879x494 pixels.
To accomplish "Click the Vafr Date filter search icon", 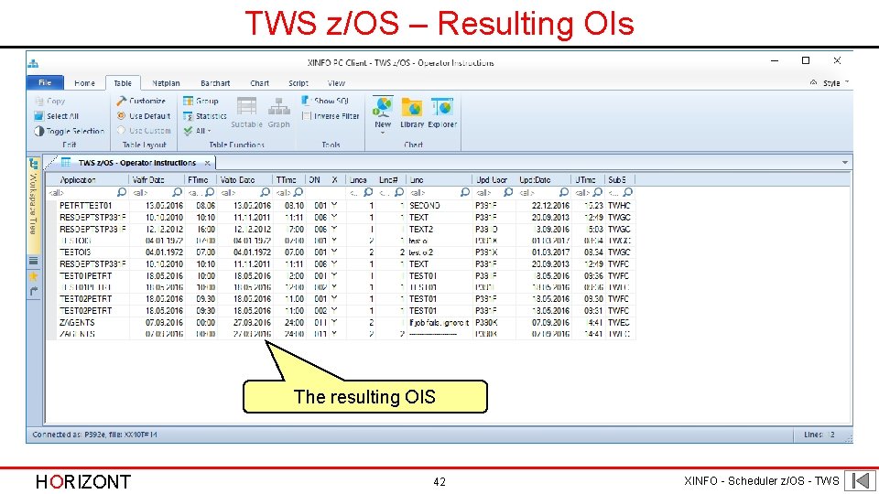I will [x=177, y=193].
